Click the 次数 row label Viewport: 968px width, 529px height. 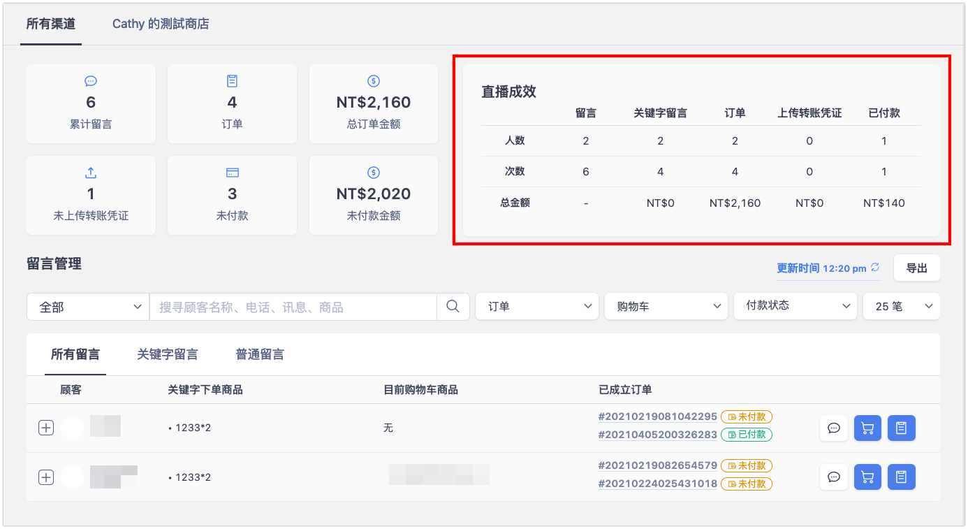515,172
